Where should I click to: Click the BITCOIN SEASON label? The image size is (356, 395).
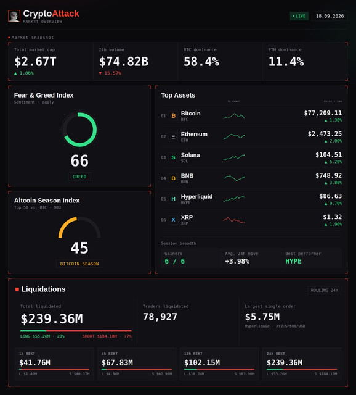[x=79, y=264]
